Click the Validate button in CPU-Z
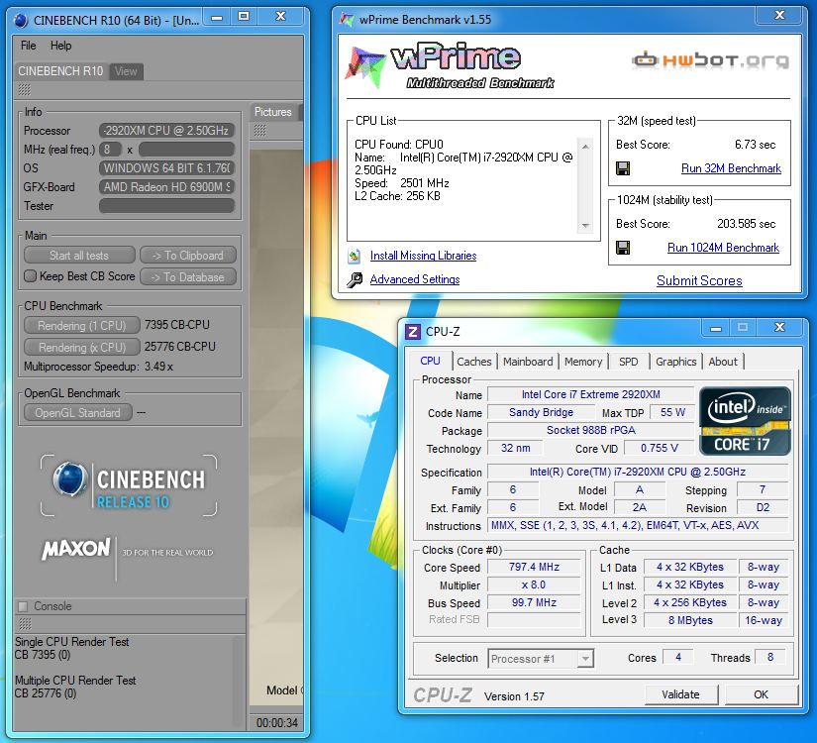This screenshot has width=817, height=743. tap(681, 695)
